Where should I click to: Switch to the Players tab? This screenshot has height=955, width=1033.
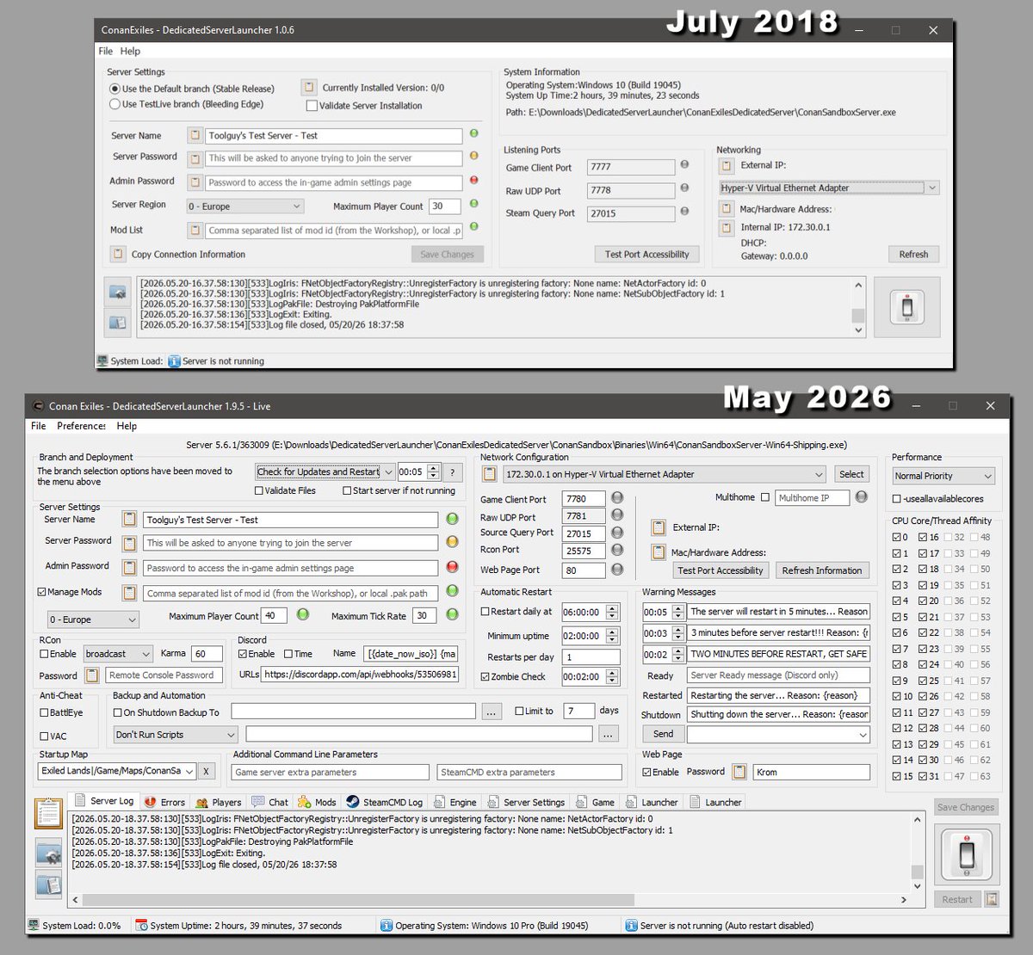point(219,802)
